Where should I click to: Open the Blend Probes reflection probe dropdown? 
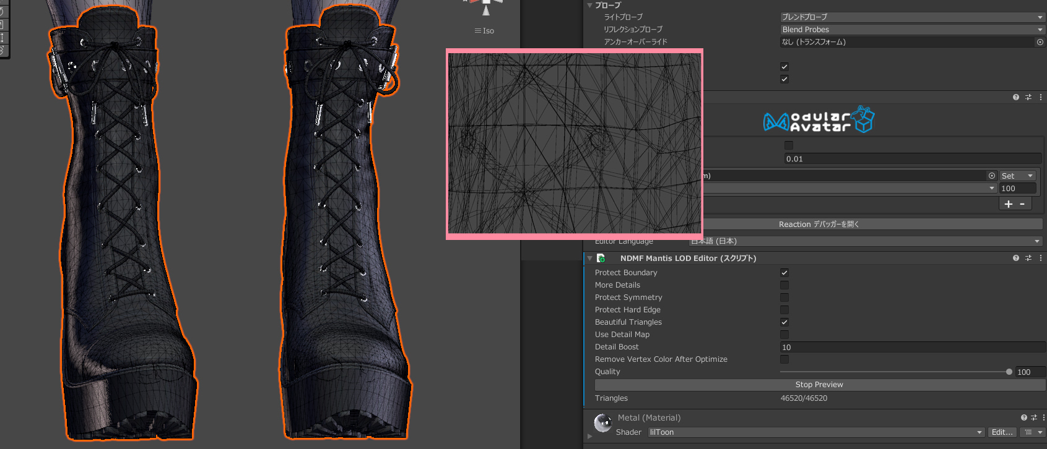click(x=912, y=30)
